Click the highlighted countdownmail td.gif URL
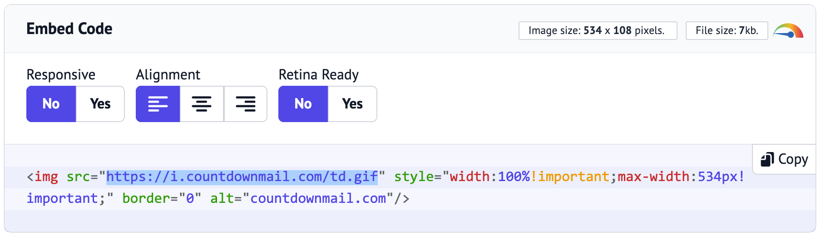The image size is (821, 236). [242, 177]
